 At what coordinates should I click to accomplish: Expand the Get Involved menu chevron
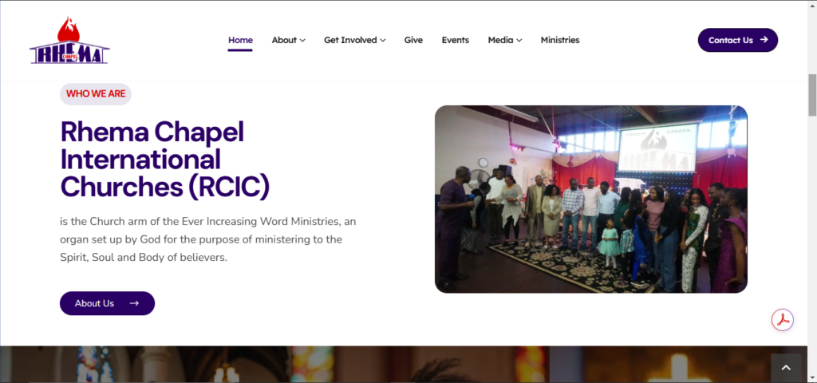coord(383,41)
